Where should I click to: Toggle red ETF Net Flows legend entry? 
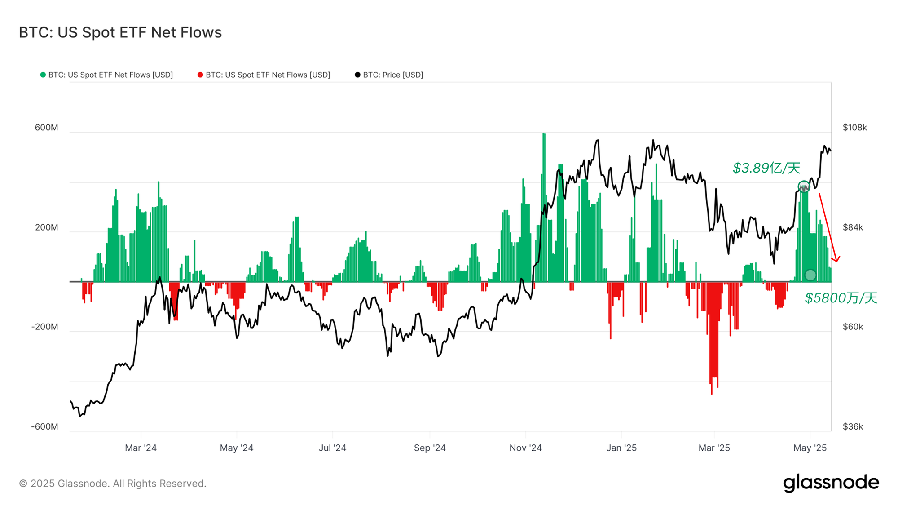(268, 75)
